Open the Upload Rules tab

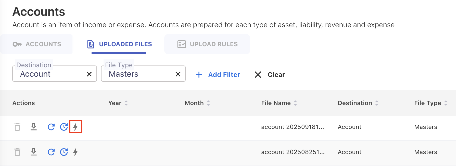click(207, 44)
